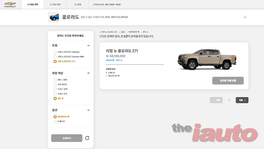Collapse the 트림 filter section

(x=89, y=46)
